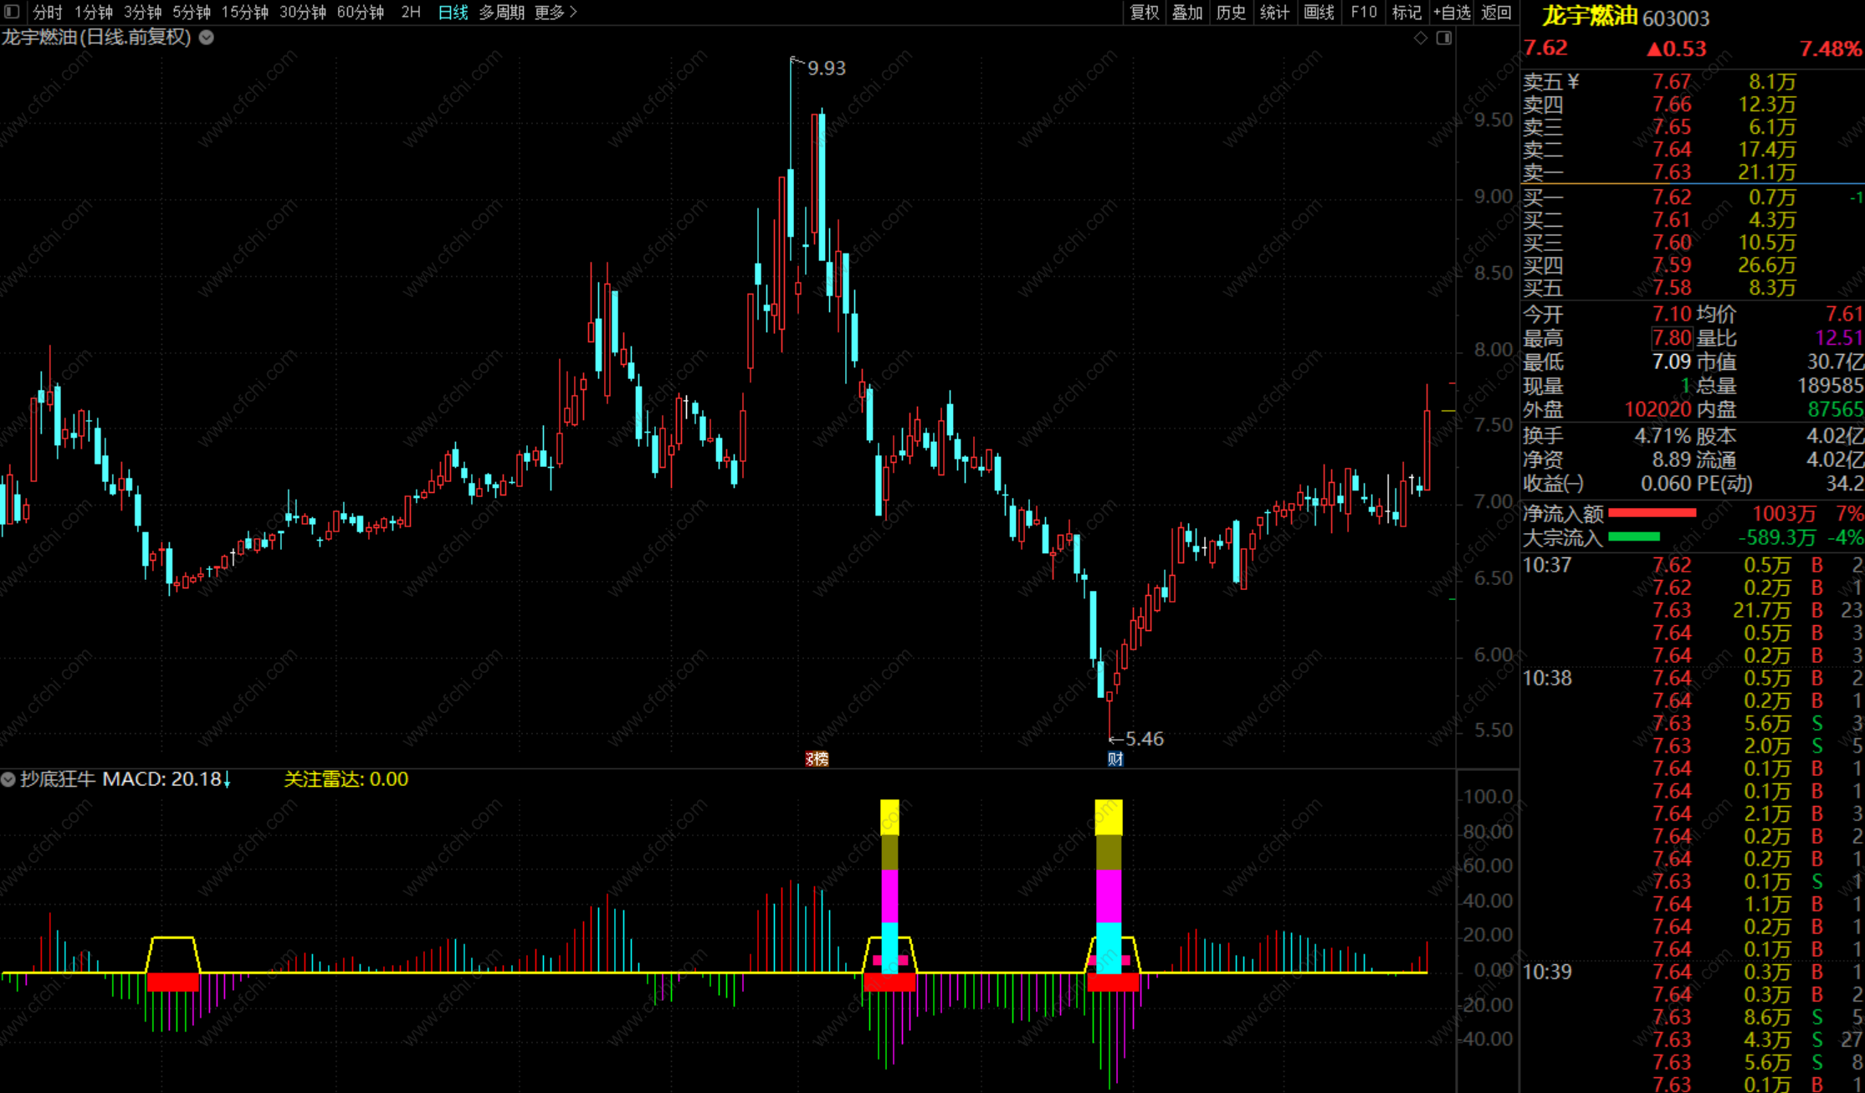The width and height of the screenshot is (1865, 1093).
Task: Click the diamond icon above chart
Action: [x=1420, y=38]
